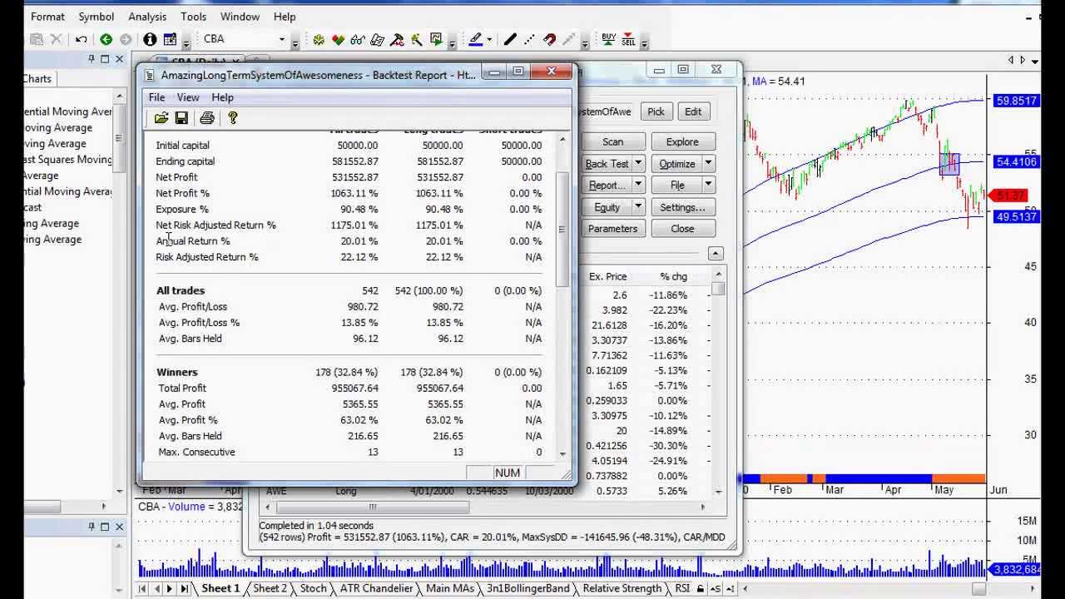Click the Scan button
The width and height of the screenshot is (1065, 599).
pos(612,141)
